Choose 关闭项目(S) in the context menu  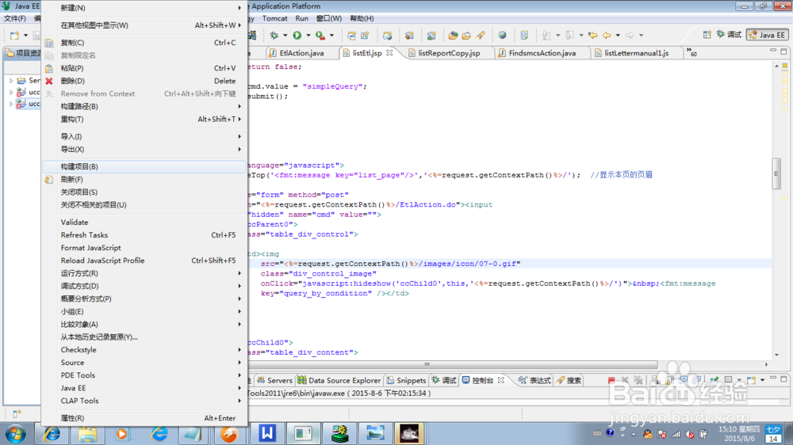[144, 192]
